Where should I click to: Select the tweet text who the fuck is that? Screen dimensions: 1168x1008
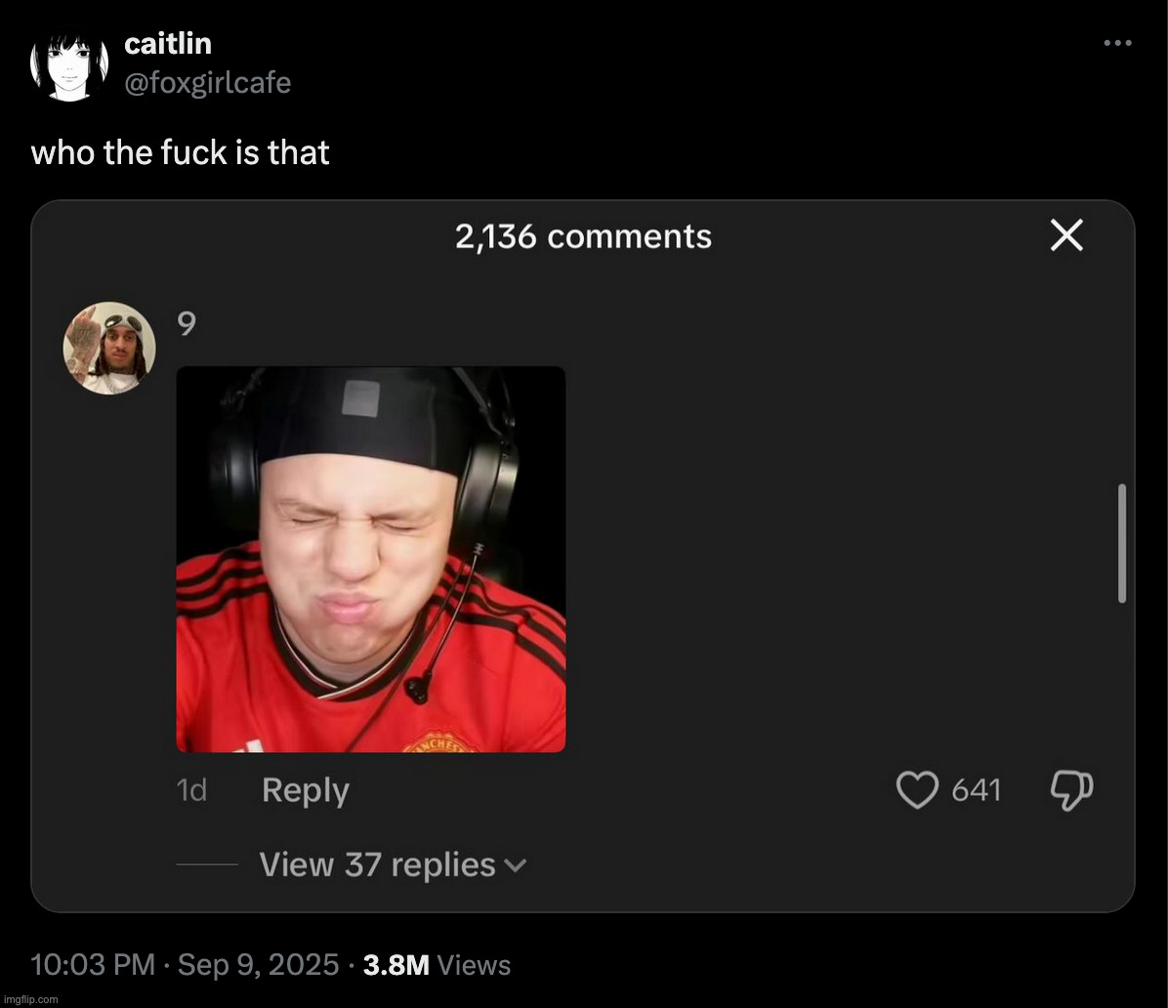point(180,152)
